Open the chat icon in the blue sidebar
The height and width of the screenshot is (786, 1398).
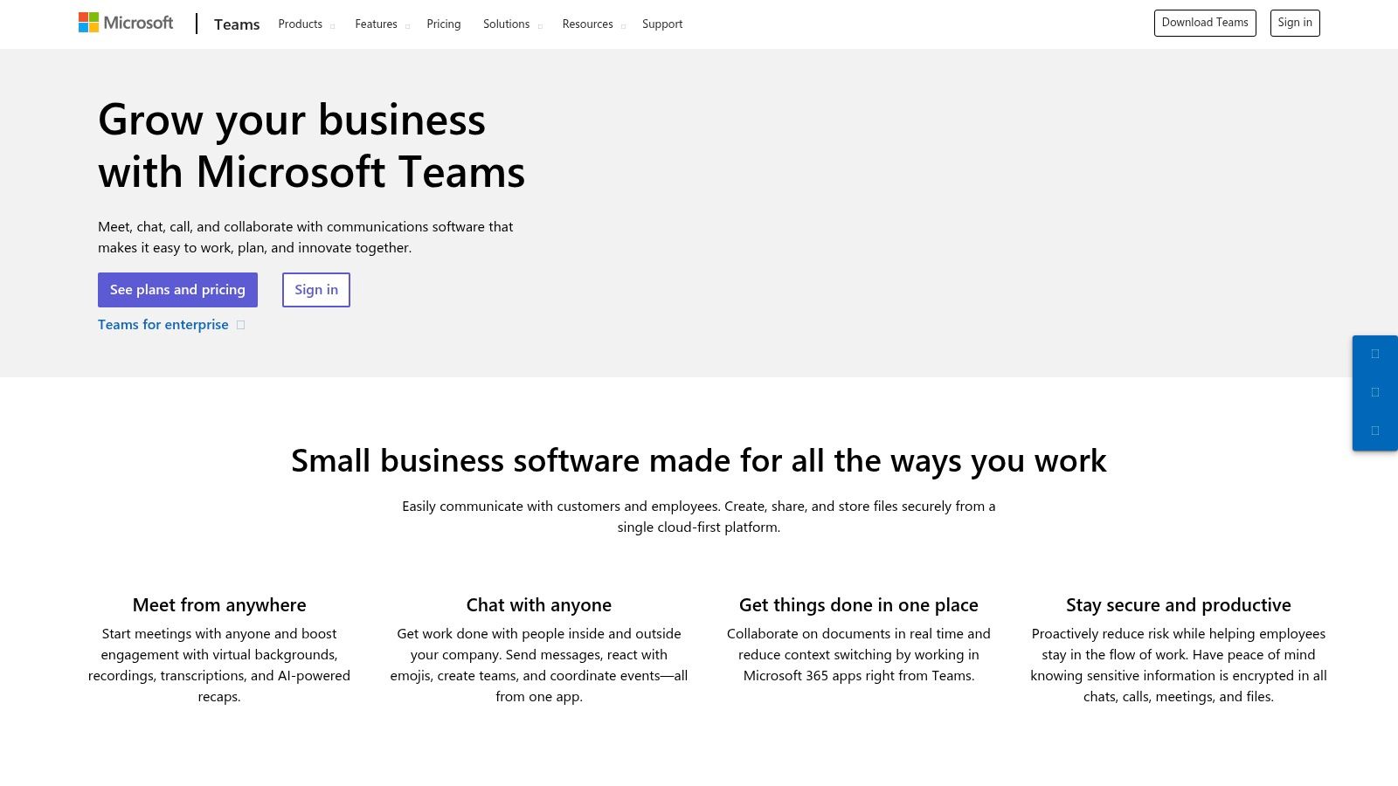(x=1376, y=354)
